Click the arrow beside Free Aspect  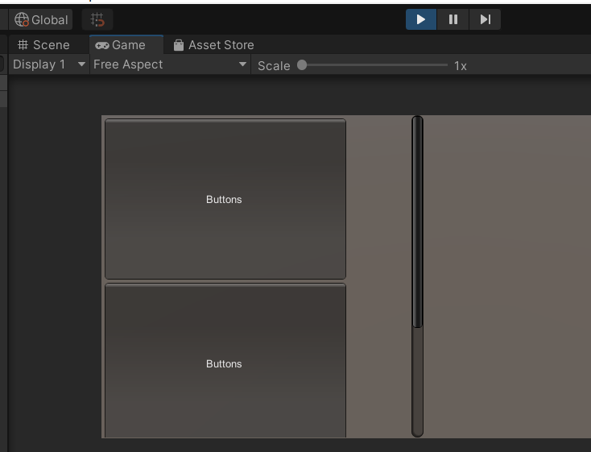tap(242, 64)
